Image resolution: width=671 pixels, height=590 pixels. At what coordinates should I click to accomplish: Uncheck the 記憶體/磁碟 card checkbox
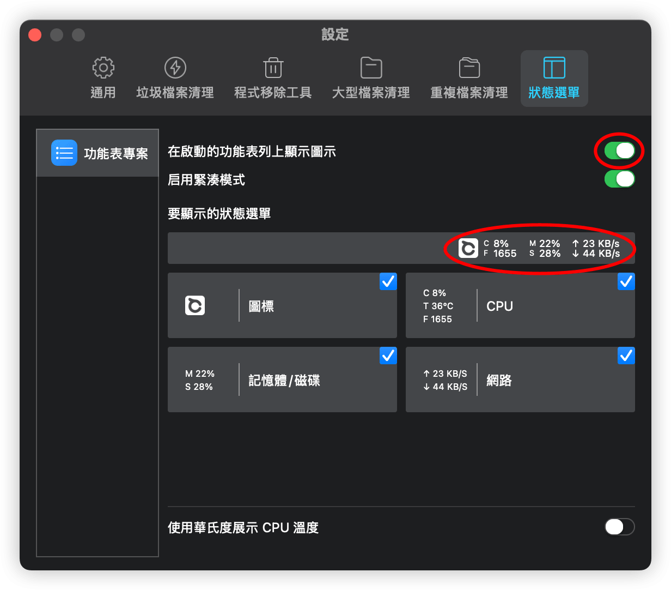click(388, 356)
